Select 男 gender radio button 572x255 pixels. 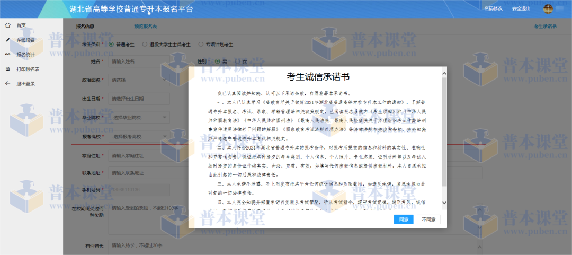click(218, 61)
